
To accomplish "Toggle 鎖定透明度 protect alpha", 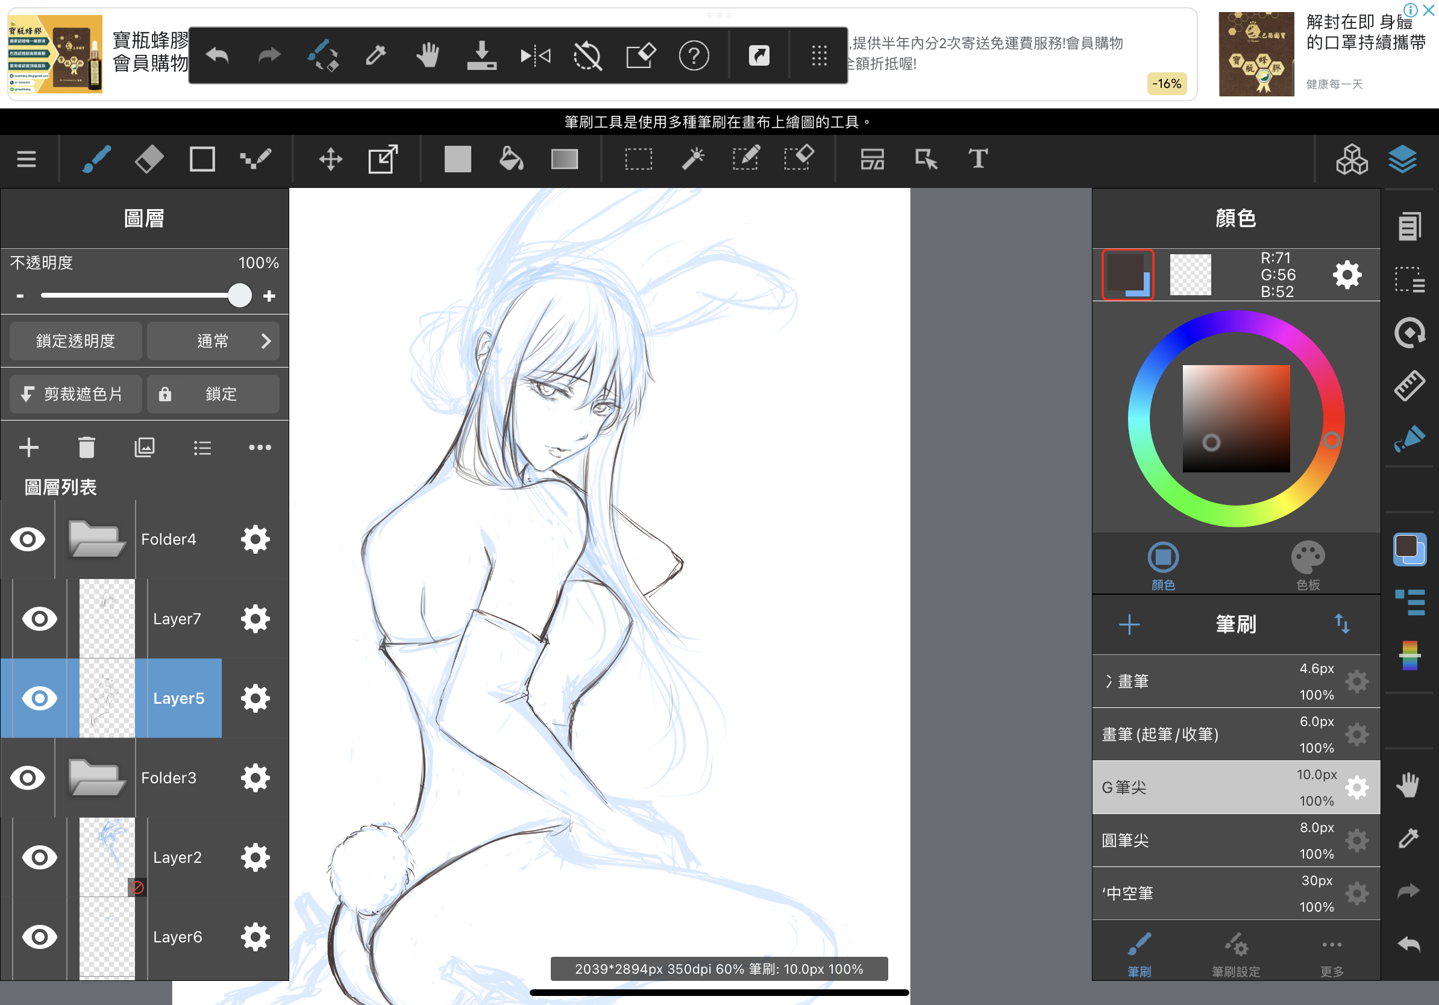I will (x=76, y=341).
